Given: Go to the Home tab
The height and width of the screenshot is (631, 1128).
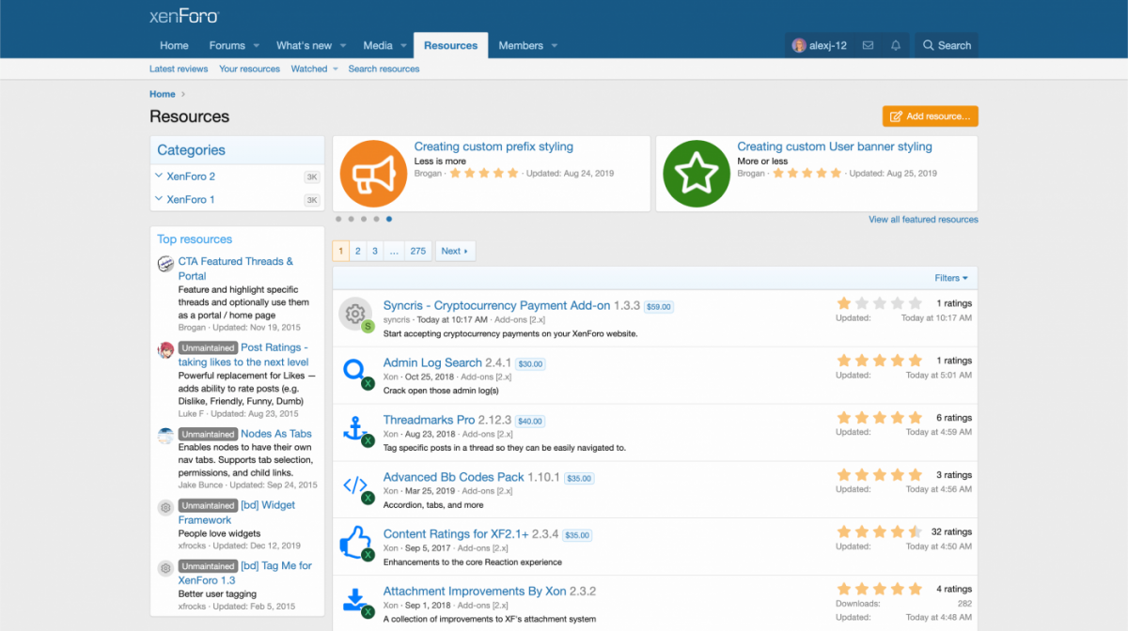Looking at the screenshot, I should [174, 45].
